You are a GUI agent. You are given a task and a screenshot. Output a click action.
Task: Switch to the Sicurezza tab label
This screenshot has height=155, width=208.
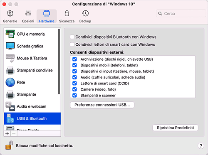click(67, 21)
